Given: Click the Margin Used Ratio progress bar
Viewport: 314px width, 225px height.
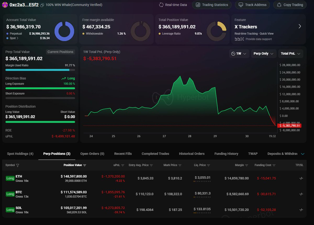Looking at the screenshot, I should click(x=40, y=70).
